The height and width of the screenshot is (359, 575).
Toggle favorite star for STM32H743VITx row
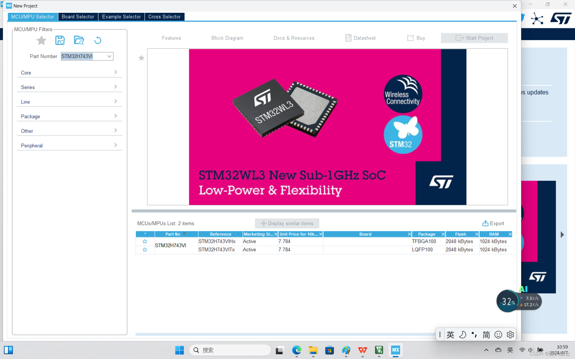point(145,250)
